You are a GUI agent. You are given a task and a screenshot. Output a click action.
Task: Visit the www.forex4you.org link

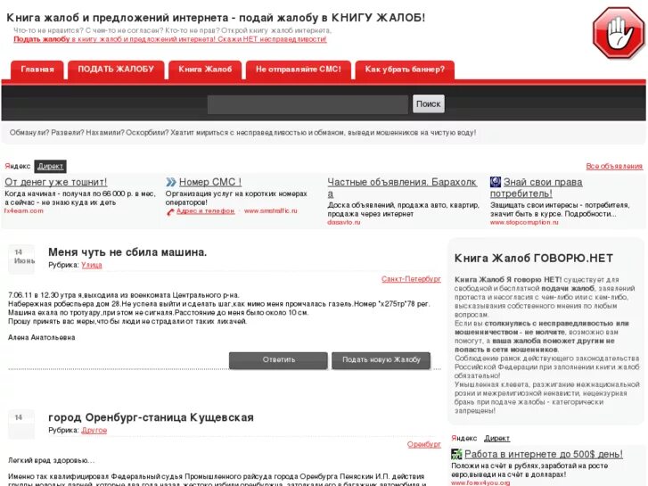click(x=480, y=482)
